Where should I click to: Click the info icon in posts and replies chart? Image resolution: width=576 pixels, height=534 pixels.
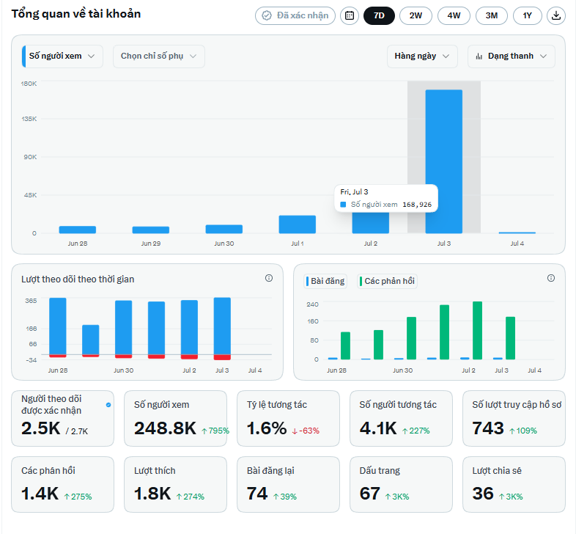(x=550, y=279)
